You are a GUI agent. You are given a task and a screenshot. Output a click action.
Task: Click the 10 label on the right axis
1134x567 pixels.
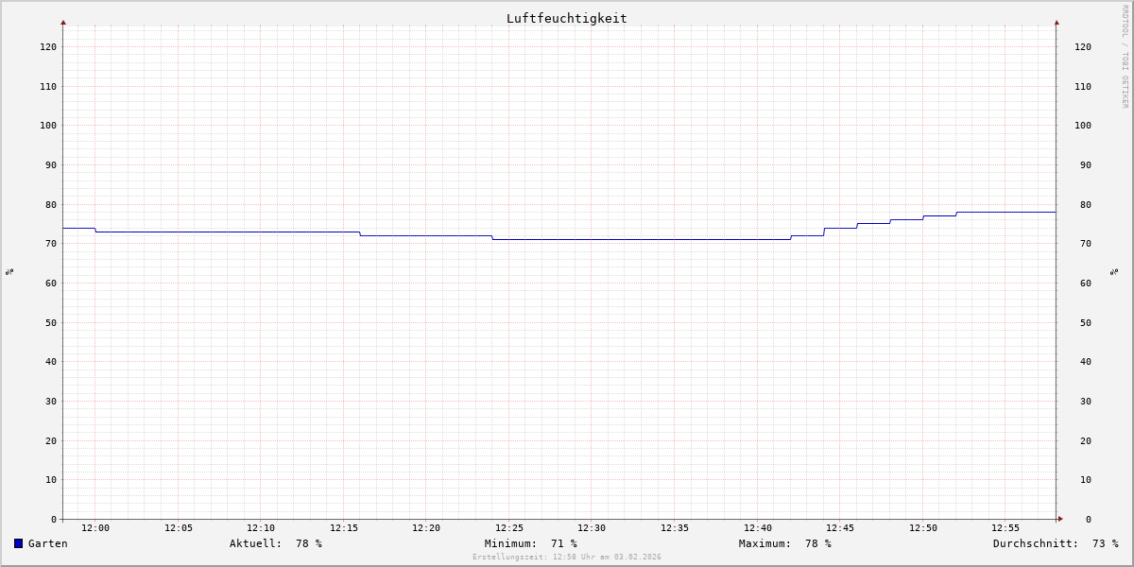click(x=1086, y=479)
